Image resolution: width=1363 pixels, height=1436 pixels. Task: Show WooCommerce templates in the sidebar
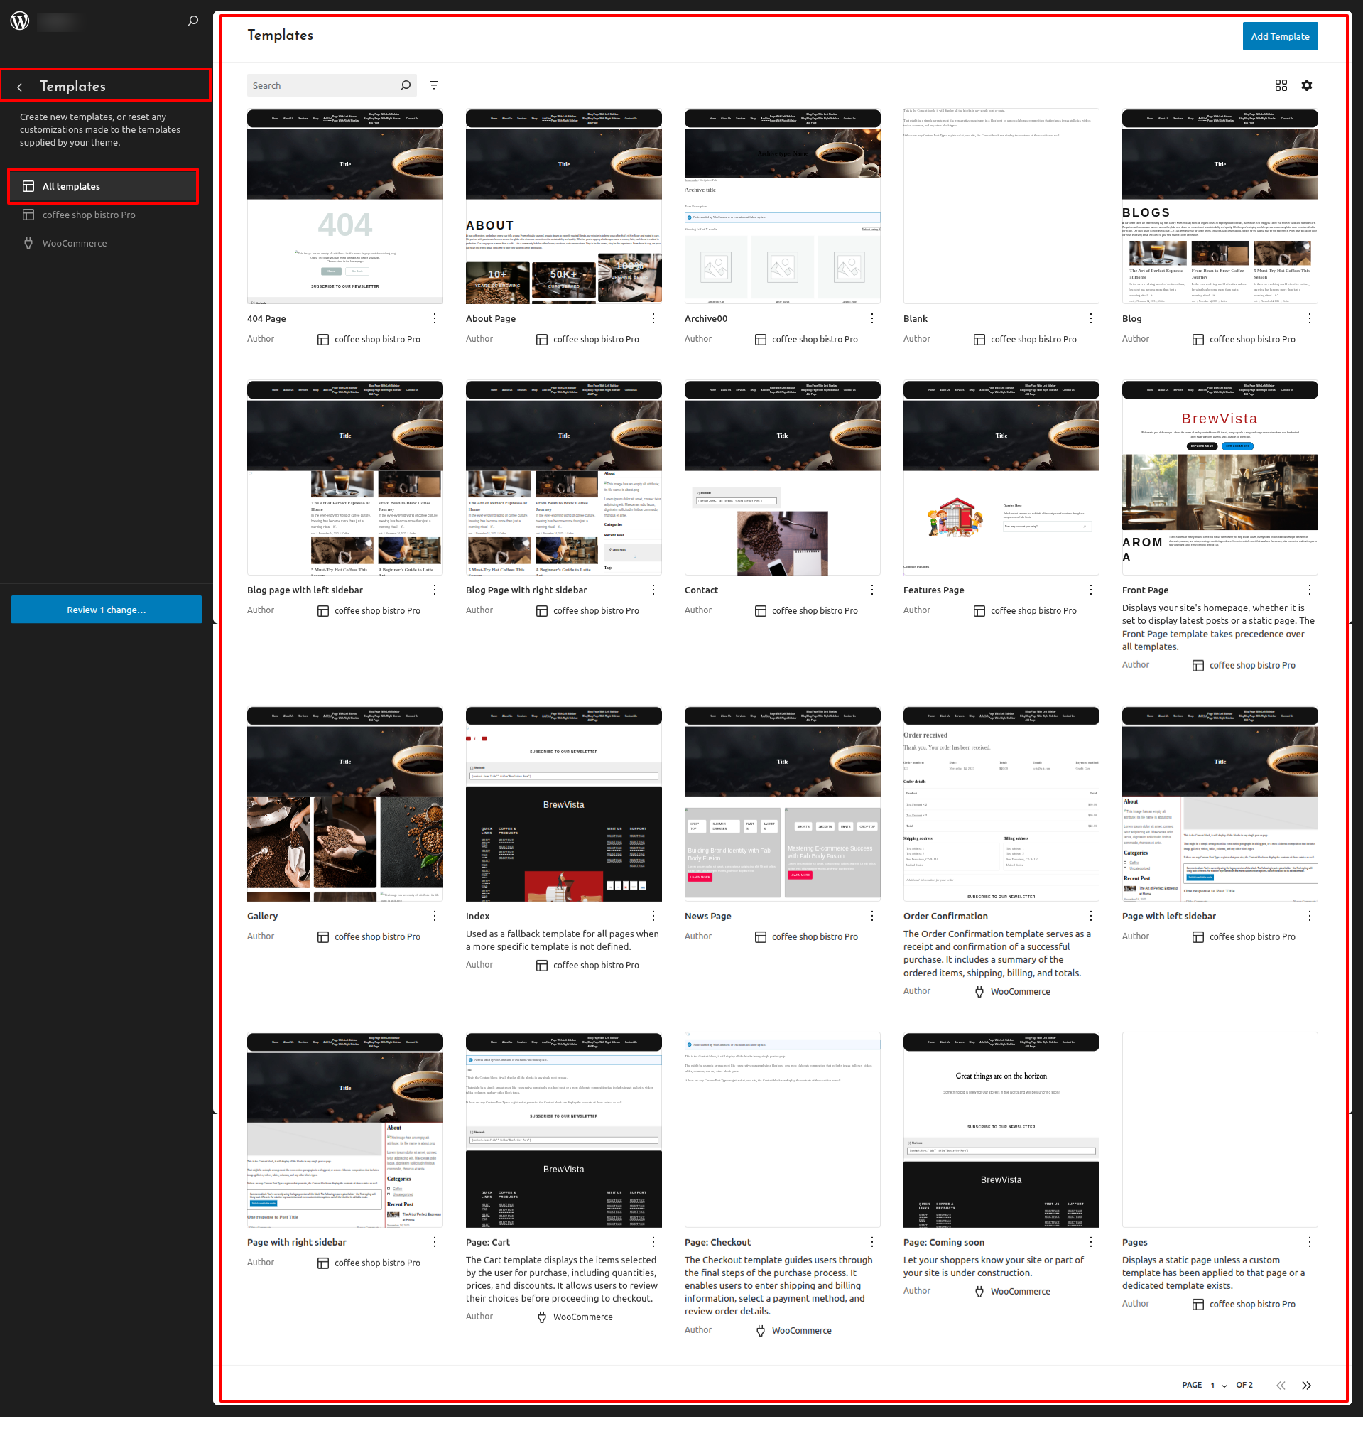tap(74, 244)
